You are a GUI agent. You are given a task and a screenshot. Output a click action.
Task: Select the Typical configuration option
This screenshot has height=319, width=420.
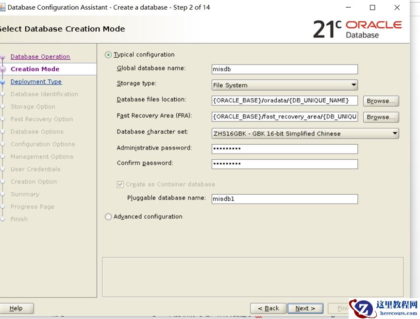pyautogui.click(x=108, y=54)
